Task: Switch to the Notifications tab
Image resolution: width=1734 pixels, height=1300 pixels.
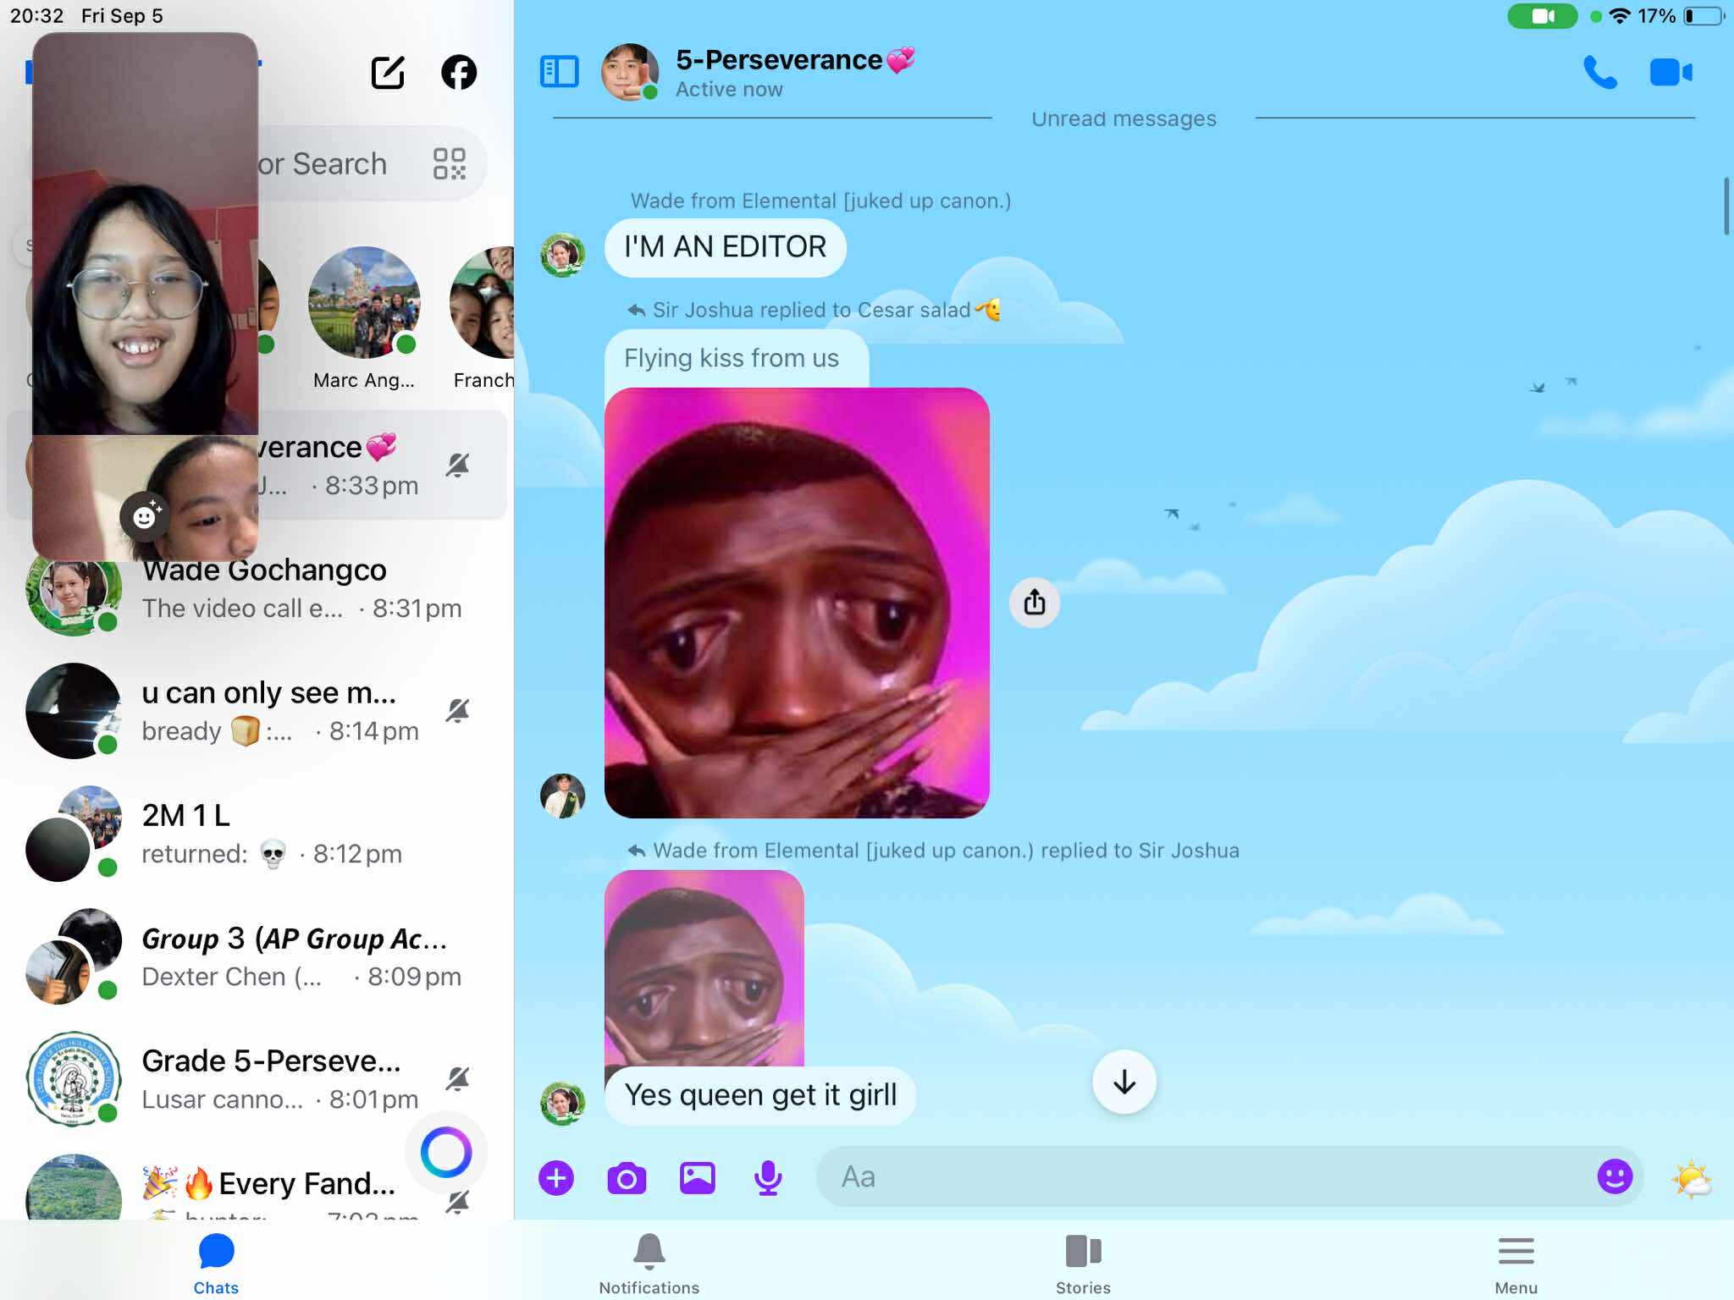Action: pyautogui.click(x=649, y=1264)
